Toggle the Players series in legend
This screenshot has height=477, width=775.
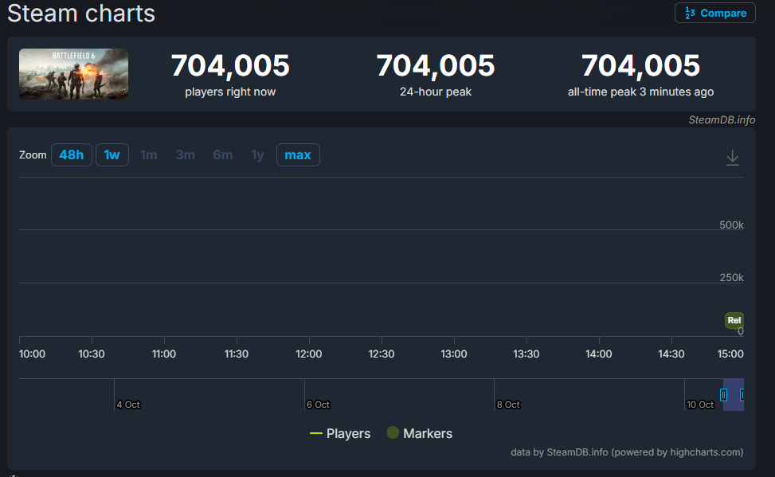[340, 433]
